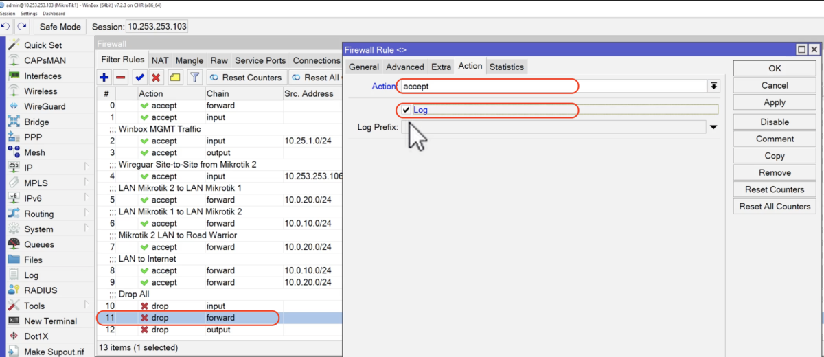Switch to the Raw tab

click(219, 60)
